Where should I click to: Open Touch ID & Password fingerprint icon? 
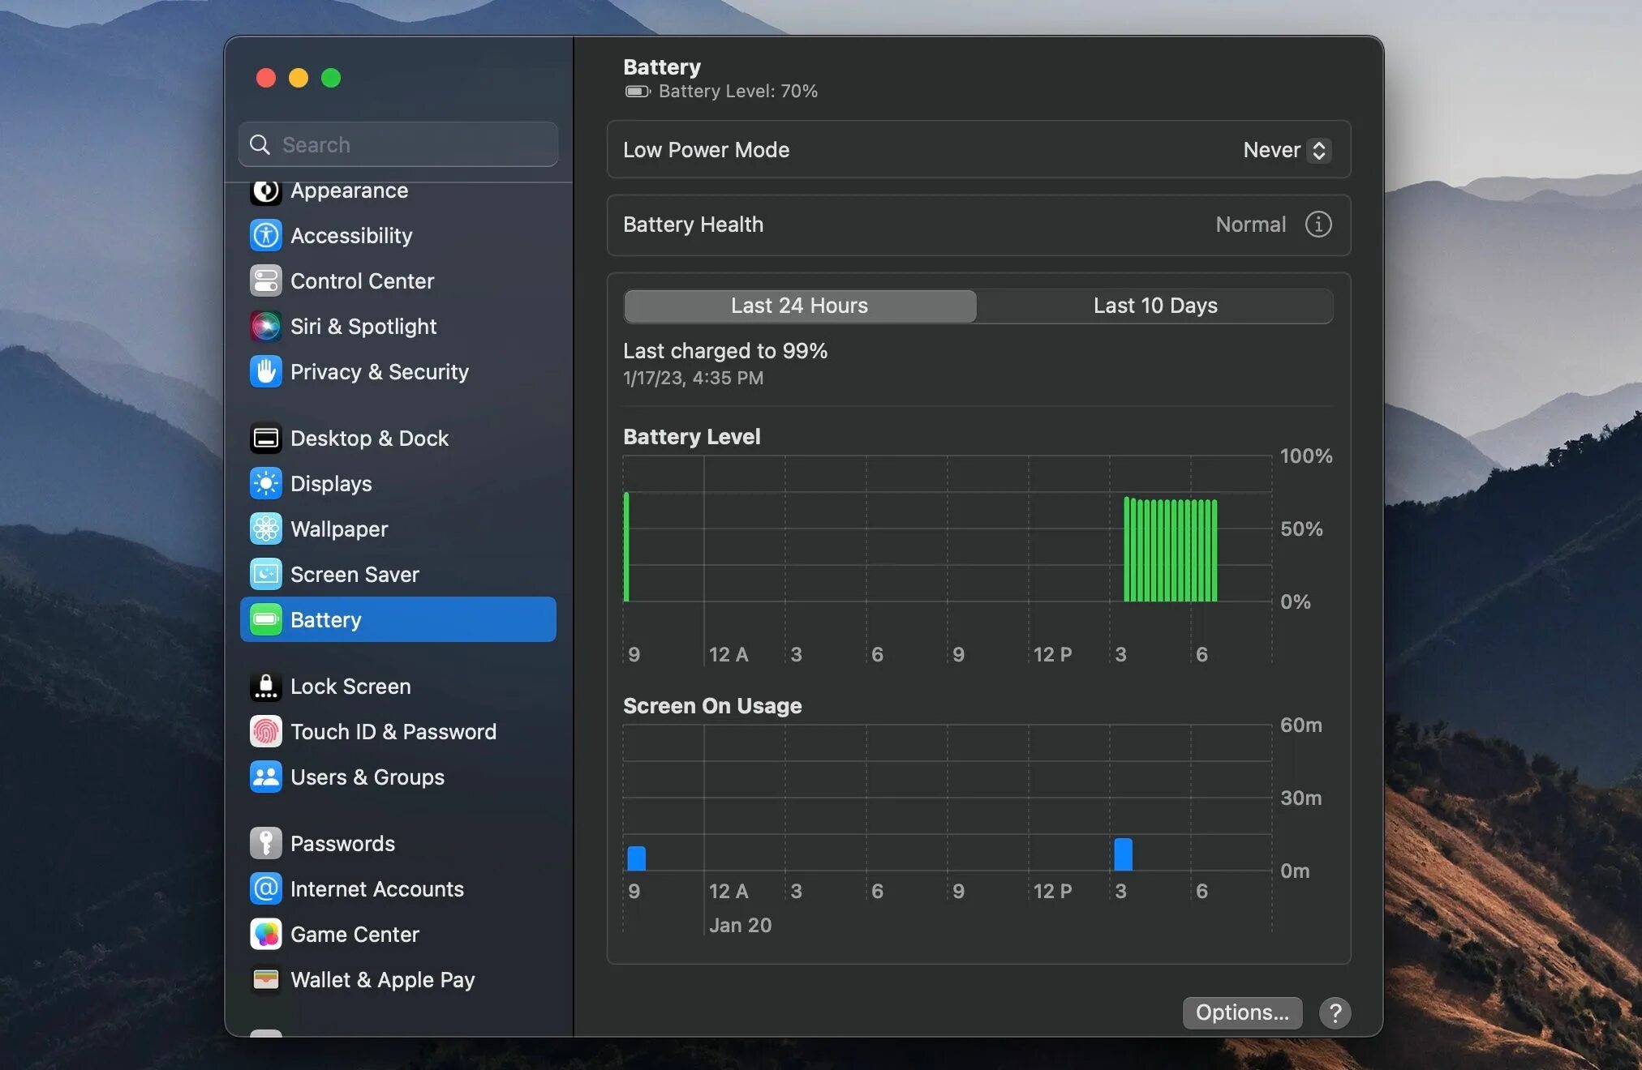point(265,732)
